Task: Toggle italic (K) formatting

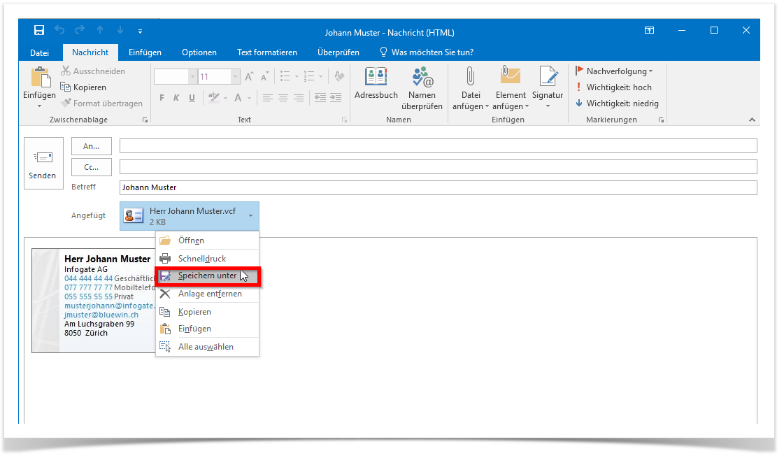Action: [176, 98]
